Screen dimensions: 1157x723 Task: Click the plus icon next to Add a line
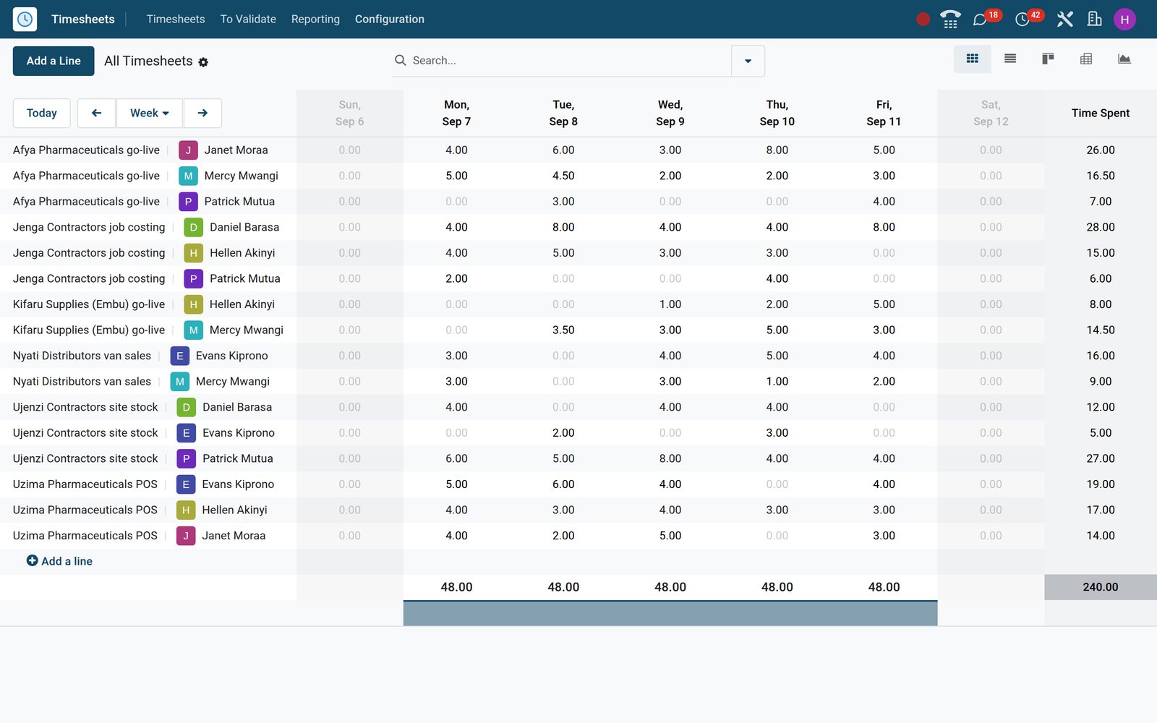tap(33, 561)
